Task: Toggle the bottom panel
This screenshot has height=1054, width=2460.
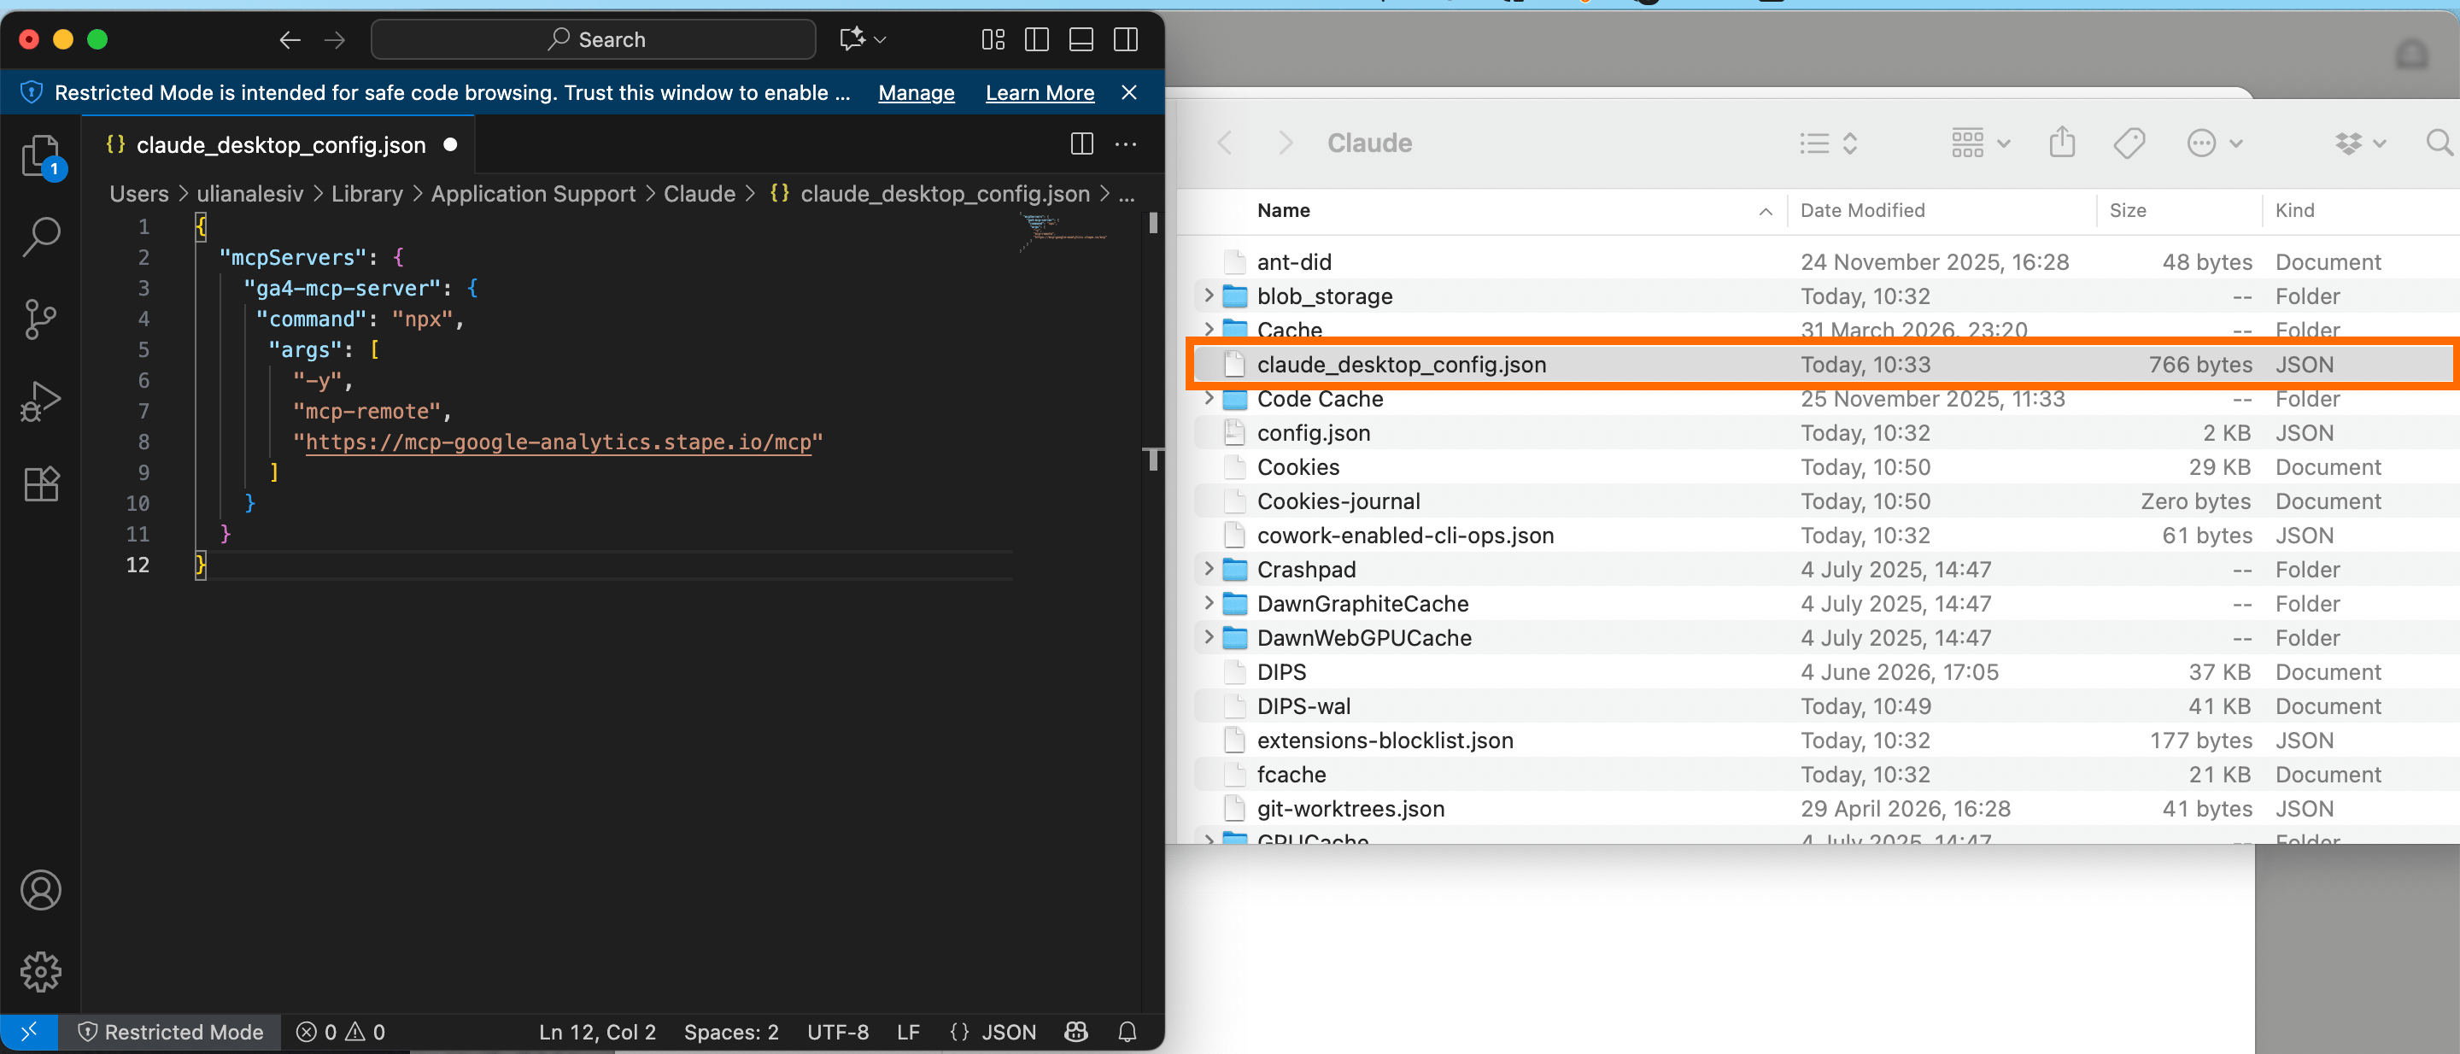Action: (1081, 39)
